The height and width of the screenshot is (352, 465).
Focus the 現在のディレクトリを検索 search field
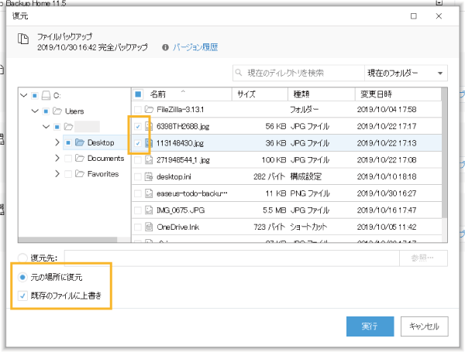point(298,73)
